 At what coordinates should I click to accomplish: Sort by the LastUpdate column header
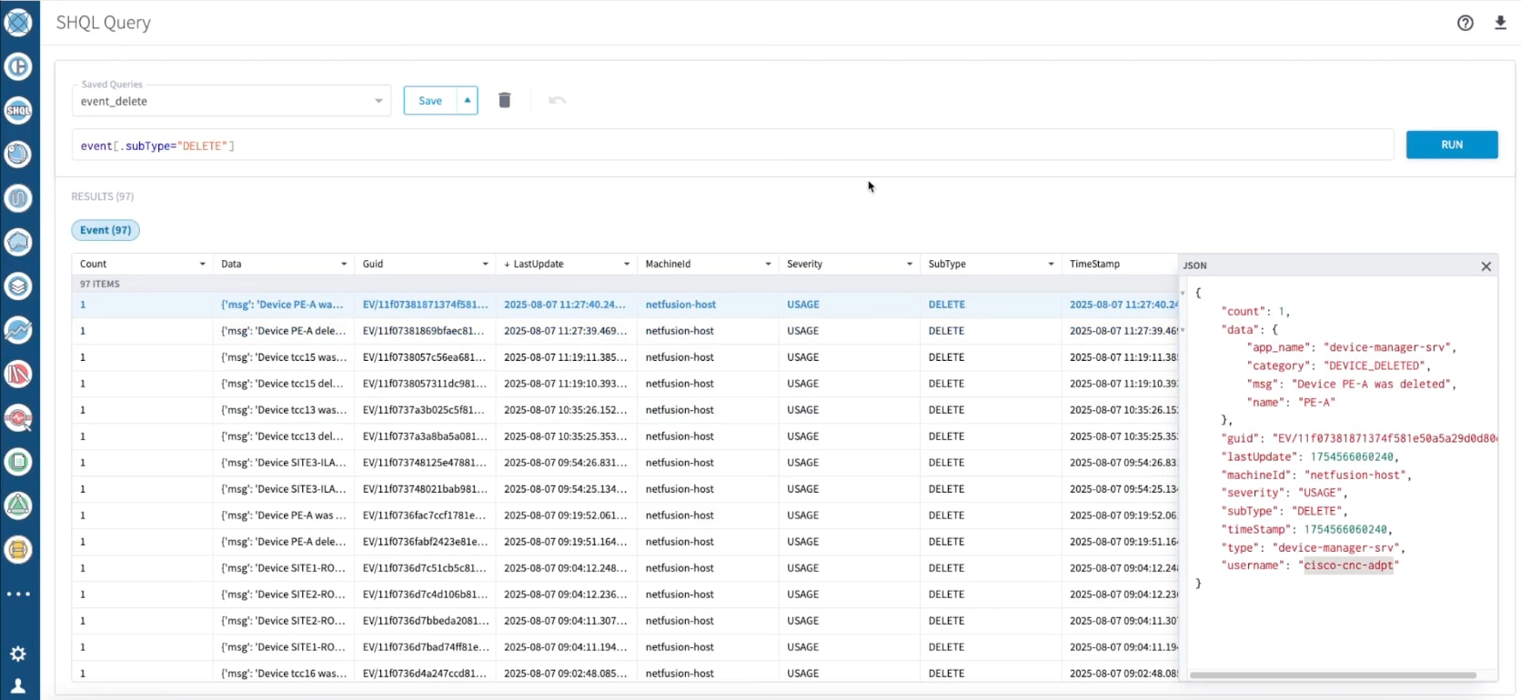538,265
